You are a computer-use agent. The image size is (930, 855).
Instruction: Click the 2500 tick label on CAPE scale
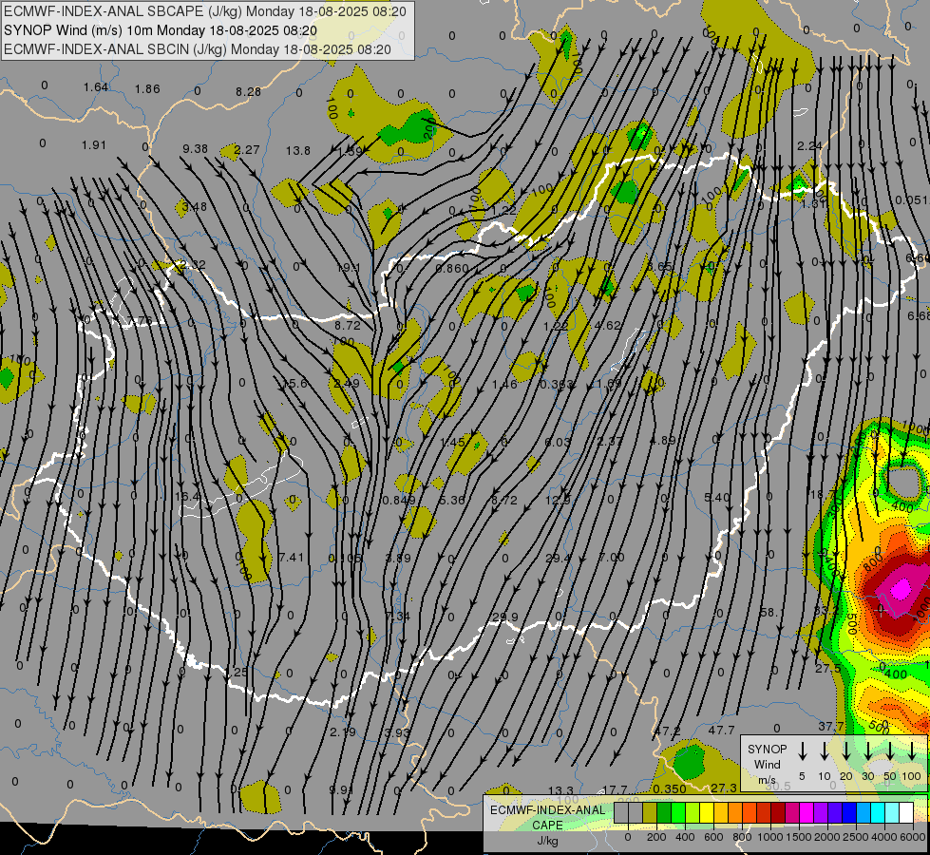[x=856, y=837]
